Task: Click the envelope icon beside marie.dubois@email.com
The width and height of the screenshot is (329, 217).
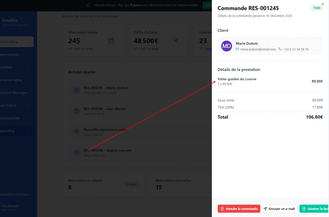Action: 237,49
